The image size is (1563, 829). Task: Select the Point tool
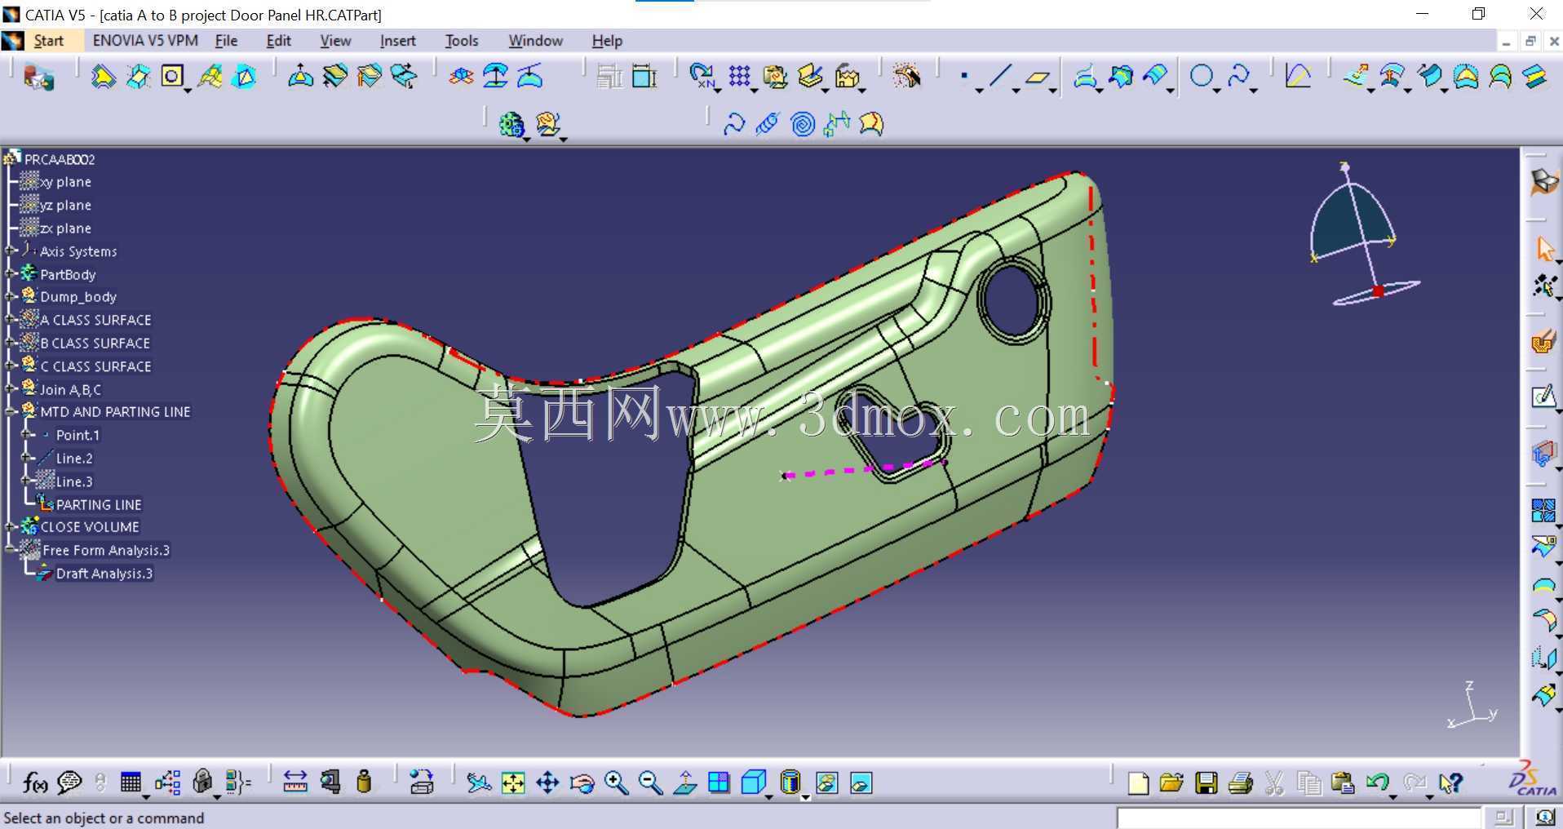pyautogui.click(x=964, y=77)
